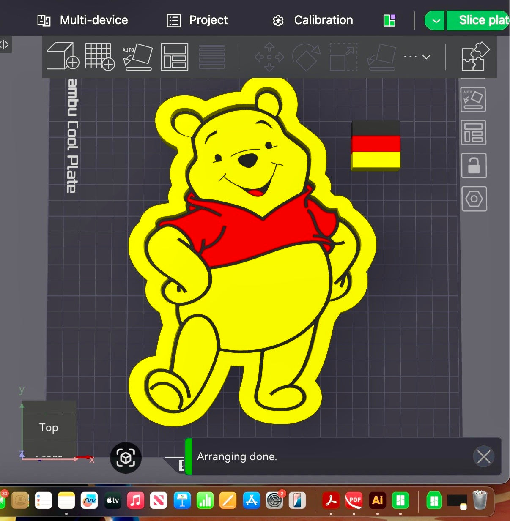The width and height of the screenshot is (510, 521).
Task: Open iPhone Mirroring from the Dock
Action: [x=297, y=501]
